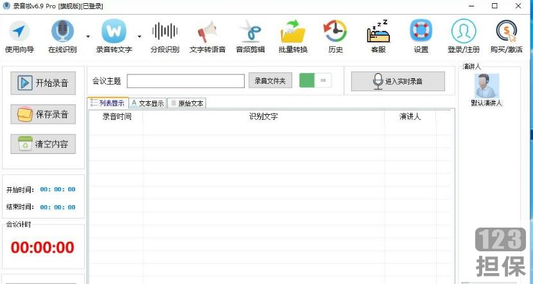Screen dimensions: 533x284
Task: Click 进入实时录音 button
Action: click(x=398, y=81)
